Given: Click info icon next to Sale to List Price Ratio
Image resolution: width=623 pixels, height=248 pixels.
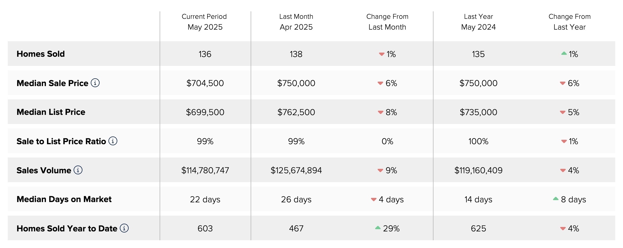Looking at the screenshot, I should (x=113, y=141).
